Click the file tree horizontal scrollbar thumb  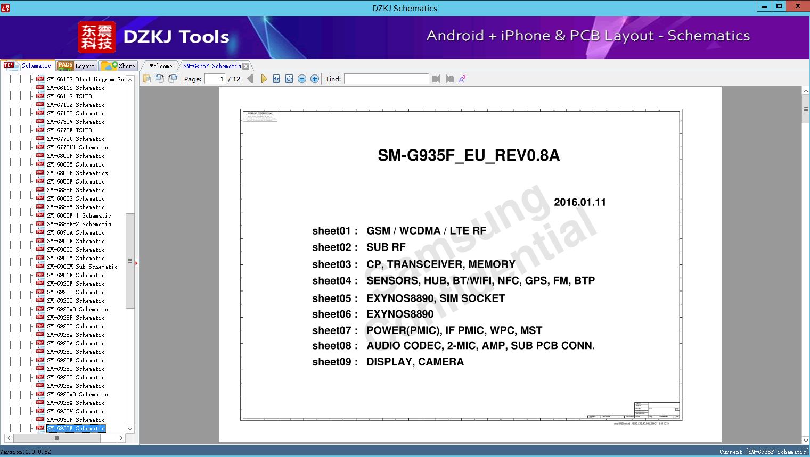[57, 438]
